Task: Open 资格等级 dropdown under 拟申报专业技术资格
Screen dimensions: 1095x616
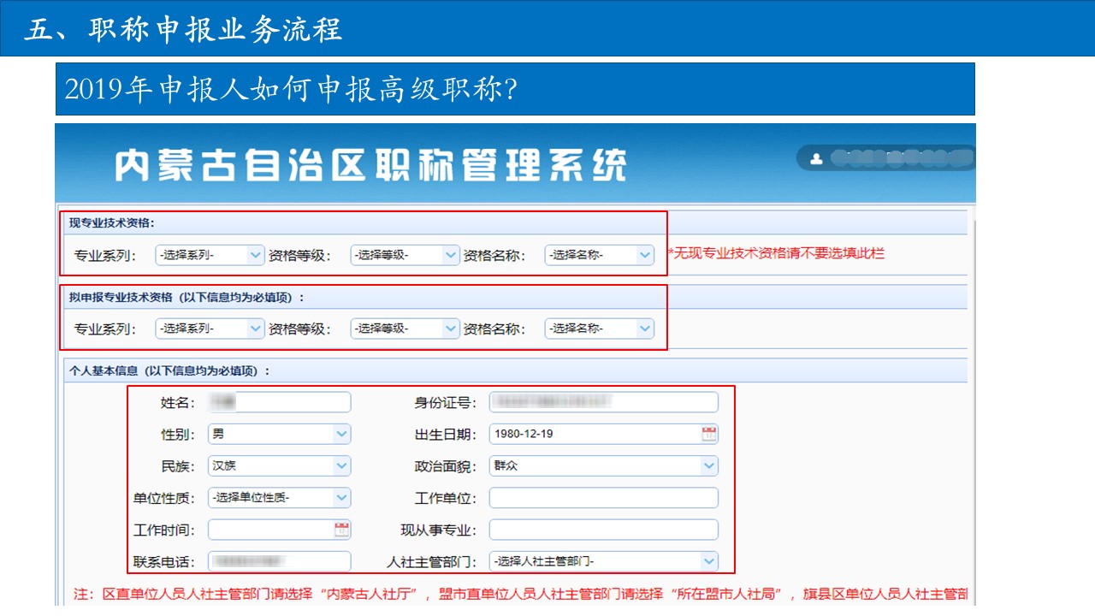Action: [405, 329]
